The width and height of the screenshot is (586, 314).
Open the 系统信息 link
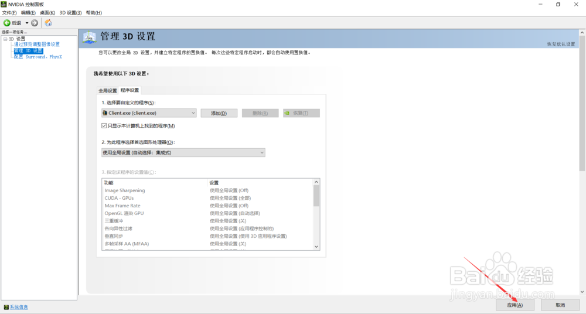(19, 307)
